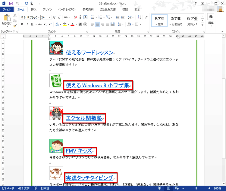Toggle Bold formatting
The image size is (226, 191).
[22, 24]
